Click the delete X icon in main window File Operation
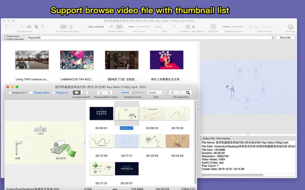Screen dimensions: 305x190 click(22, 27)
